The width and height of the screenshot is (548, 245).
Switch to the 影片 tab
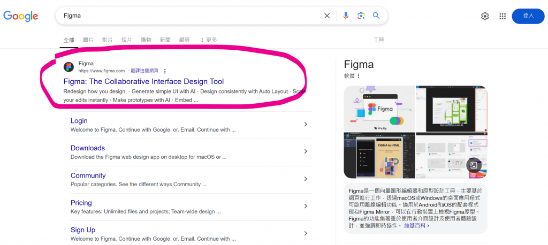click(x=107, y=40)
